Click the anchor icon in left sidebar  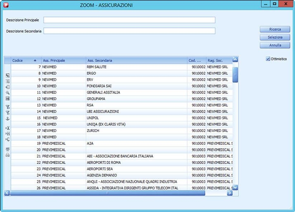pos(8,119)
